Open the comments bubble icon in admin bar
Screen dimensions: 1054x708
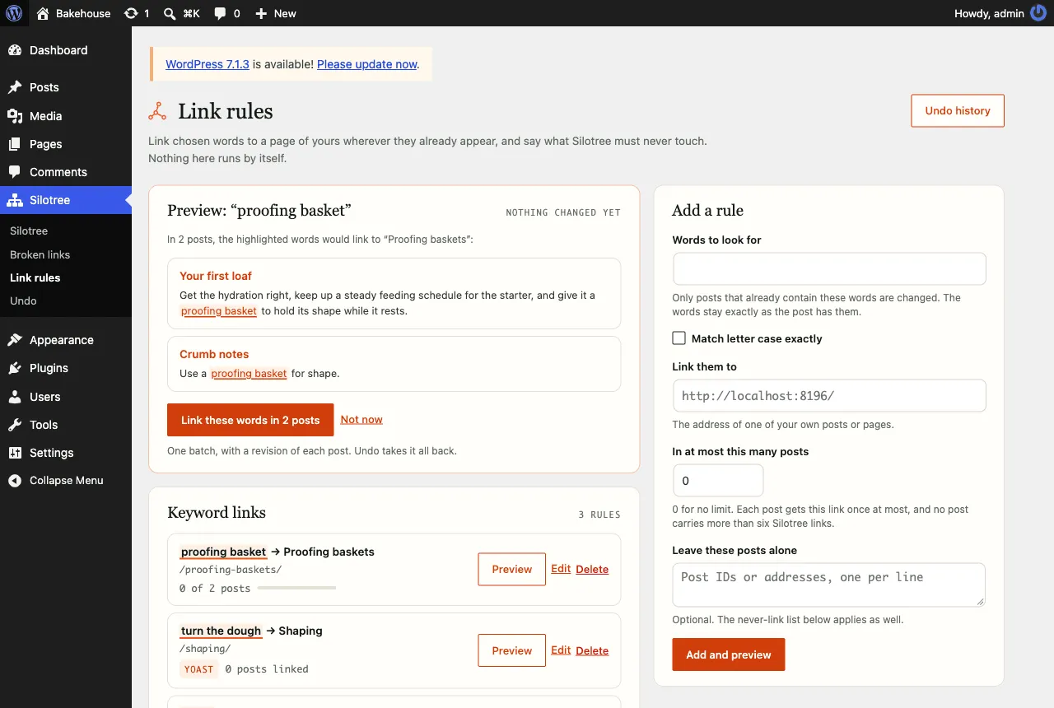[220, 13]
